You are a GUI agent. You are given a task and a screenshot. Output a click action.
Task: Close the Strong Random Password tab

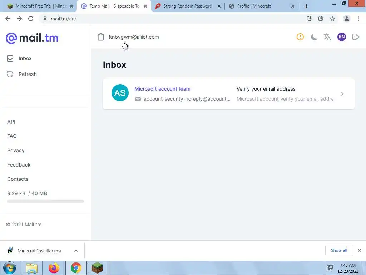(x=219, y=6)
